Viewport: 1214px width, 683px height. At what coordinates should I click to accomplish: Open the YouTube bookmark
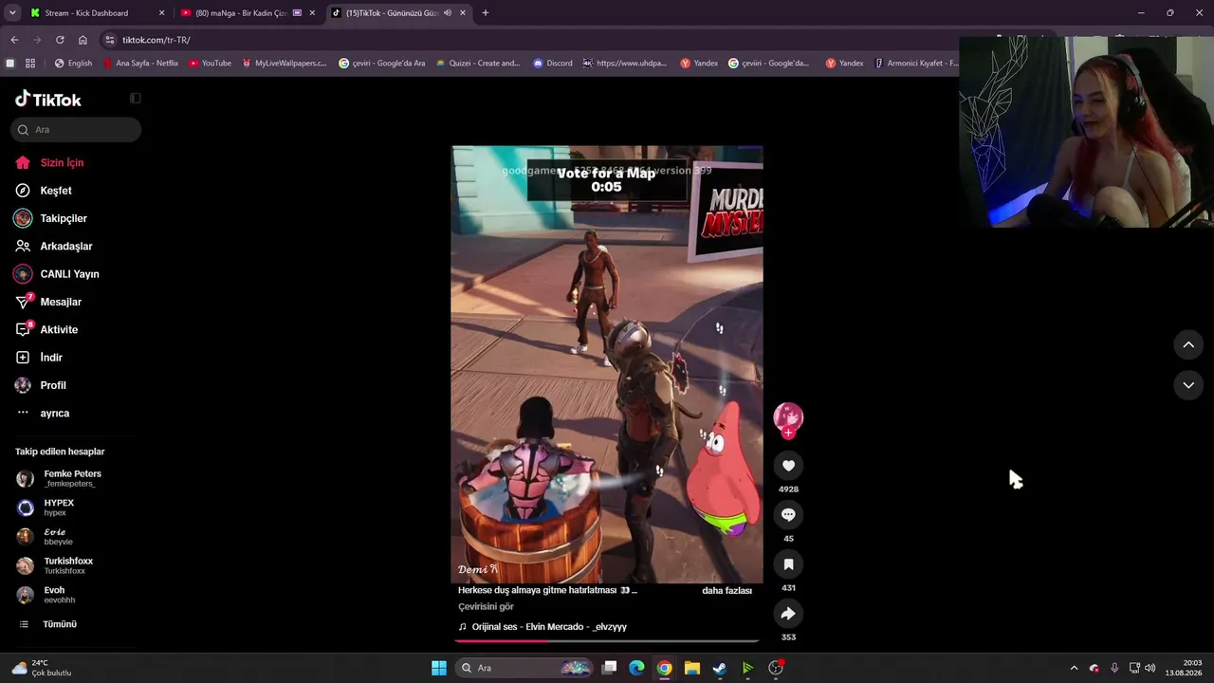[210, 64]
